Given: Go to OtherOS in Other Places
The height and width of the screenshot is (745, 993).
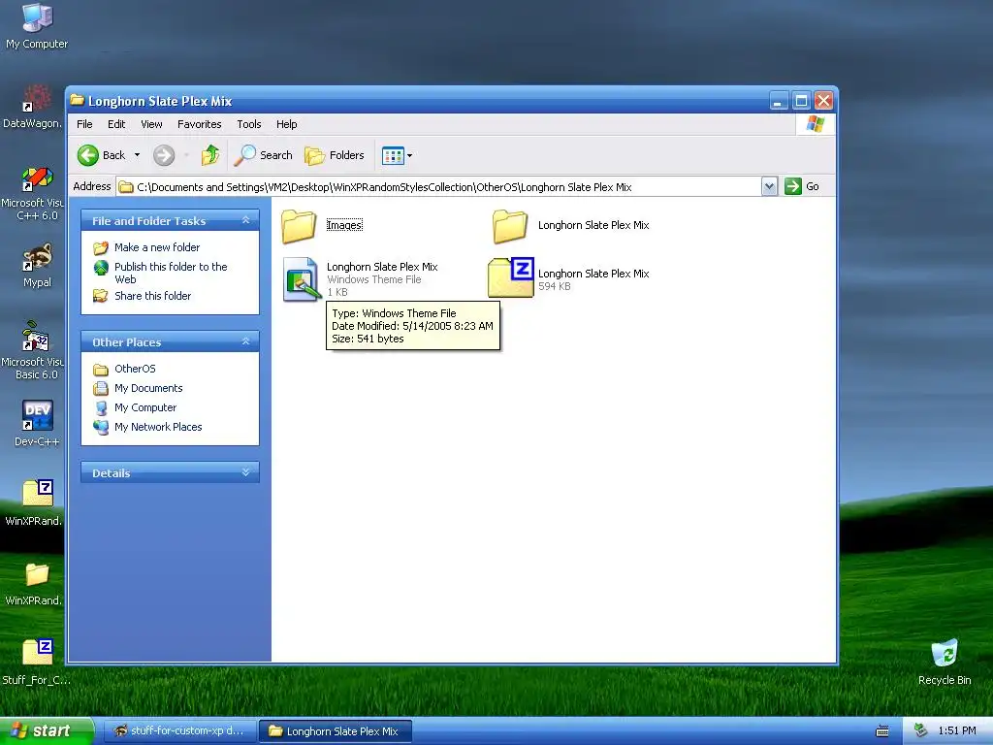Looking at the screenshot, I should [135, 369].
